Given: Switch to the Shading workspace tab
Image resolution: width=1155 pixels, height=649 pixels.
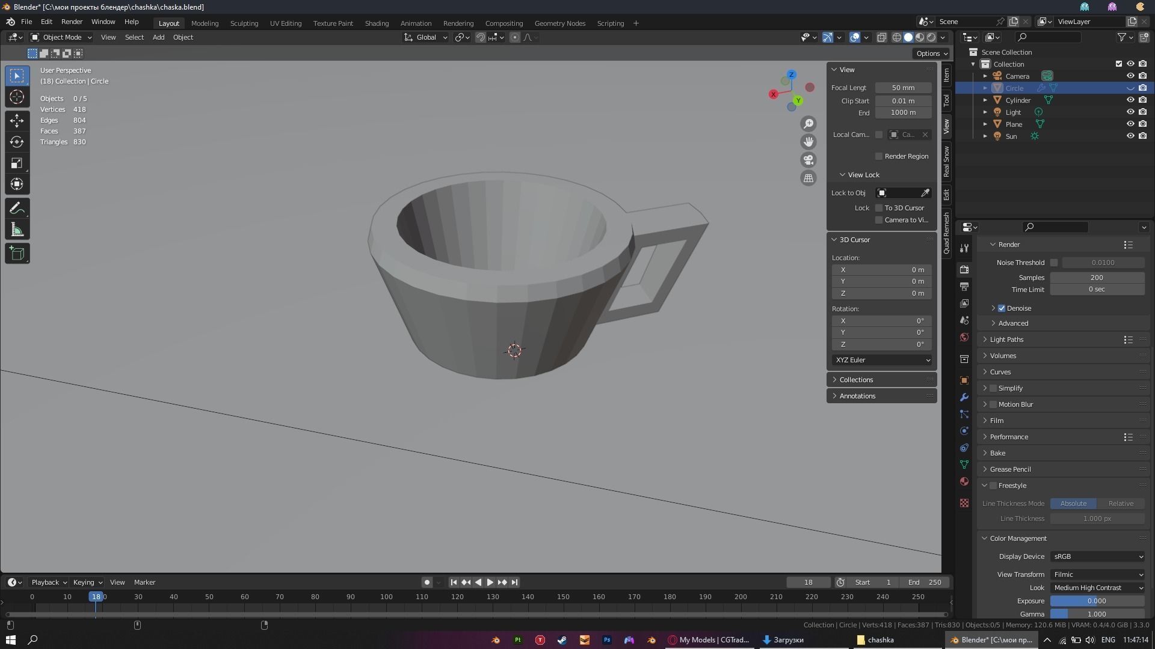Looking at the screenshot, I should (377, 23).
